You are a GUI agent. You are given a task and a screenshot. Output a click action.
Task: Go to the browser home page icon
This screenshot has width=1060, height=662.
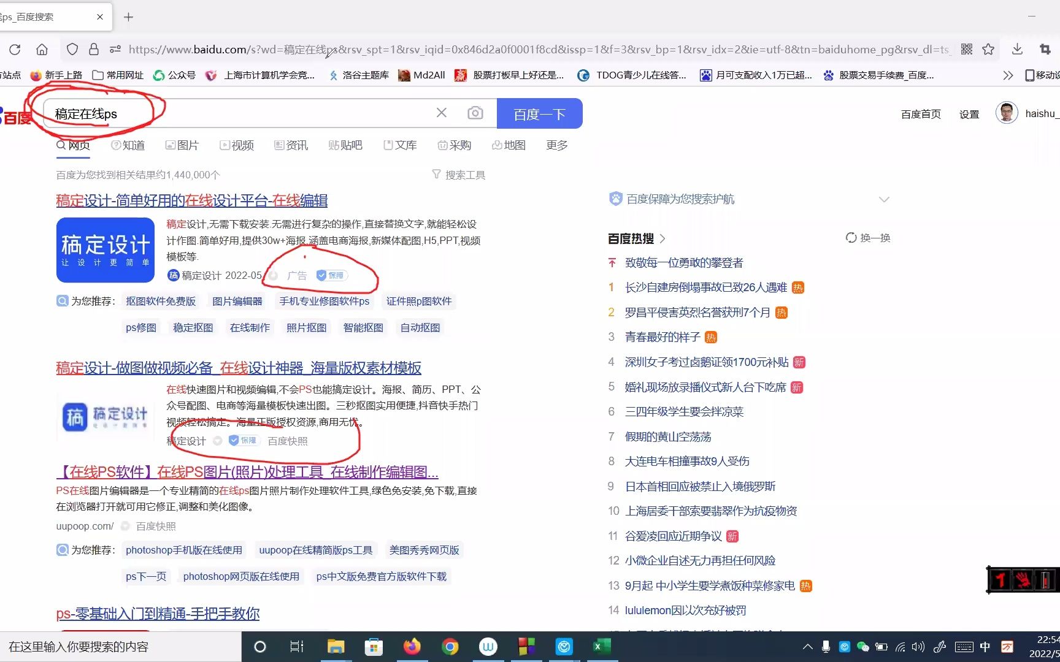42,50
